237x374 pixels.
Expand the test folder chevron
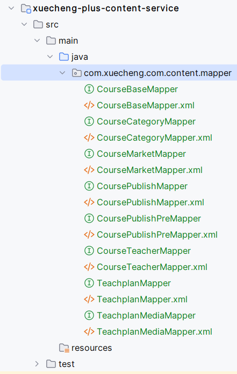37,364
